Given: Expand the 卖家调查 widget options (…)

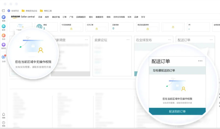Looking at the screenshot, I should pyautogui.click(x=86, y=40).
